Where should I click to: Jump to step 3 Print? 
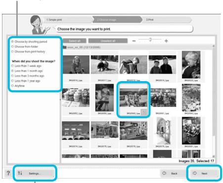[167, 20]
